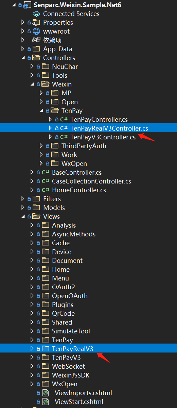Expand the TenPayRealV3 views folder
This screenshot has width=177, height=408.
point(32,349)
